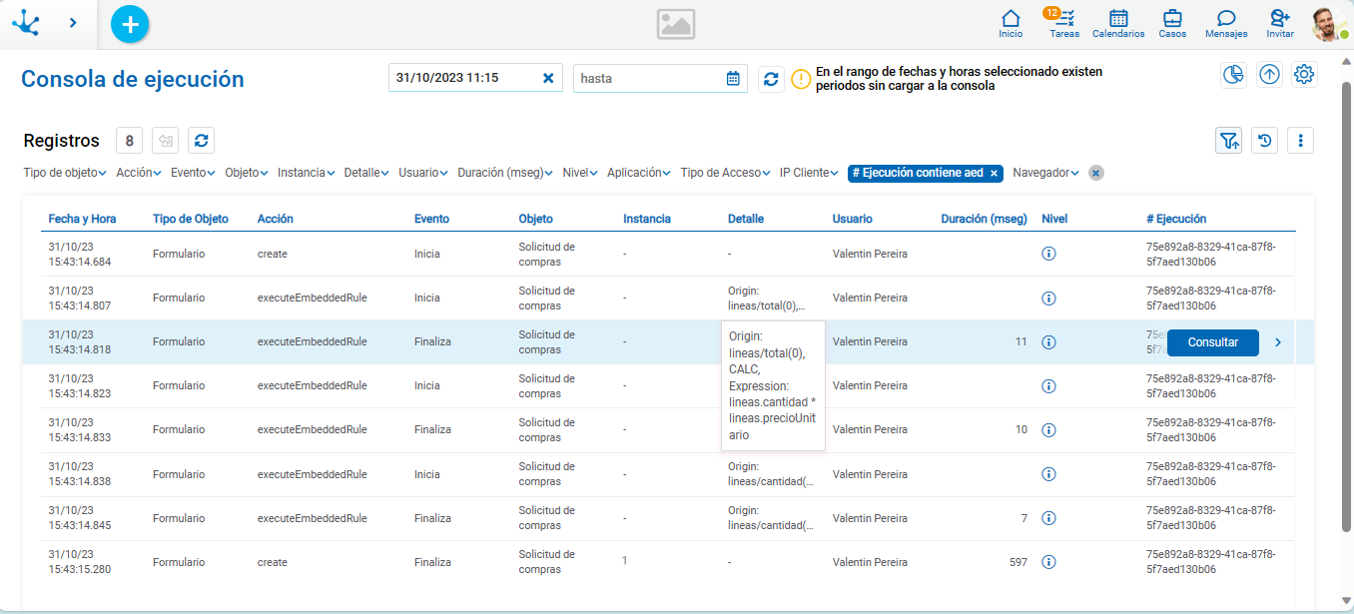Click the upload arrow circle icon

point(1269,75)
